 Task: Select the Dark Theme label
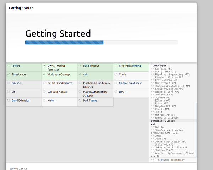pos(90,100)
